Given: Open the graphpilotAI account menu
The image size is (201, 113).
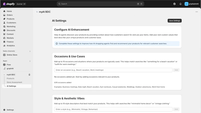Looking at the screenshot, I should 191,4.
